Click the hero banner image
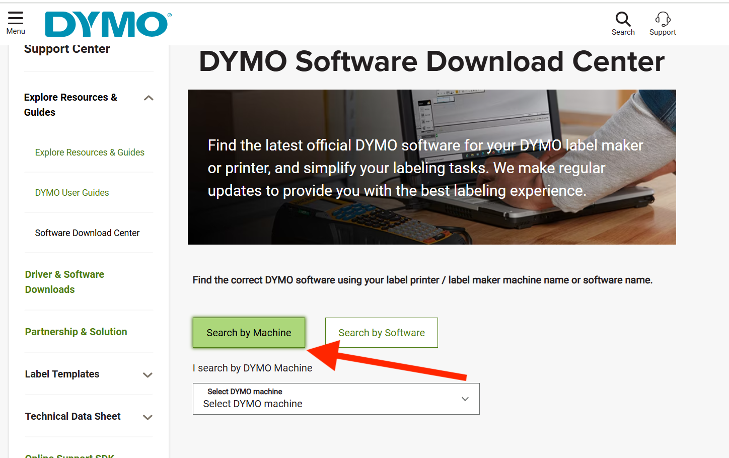Viewport: 729px width, 458px height. (432, 167)
